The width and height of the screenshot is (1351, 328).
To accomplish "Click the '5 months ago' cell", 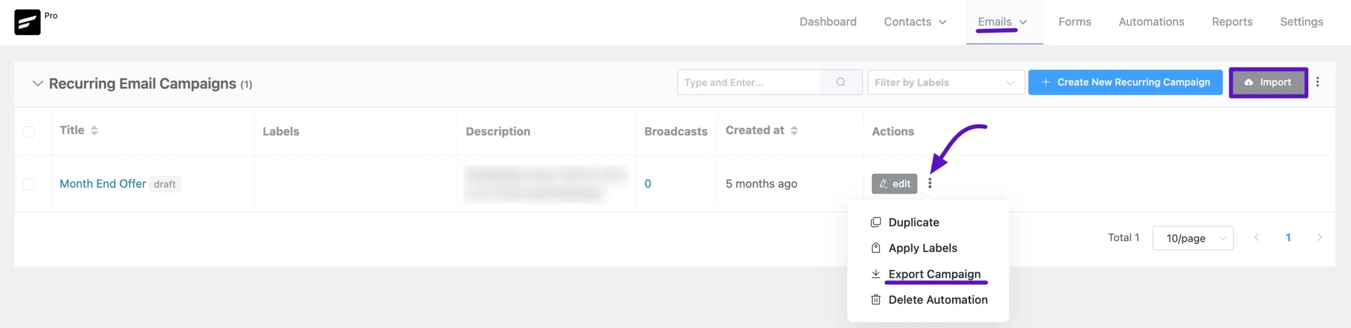I will point(761,184).
